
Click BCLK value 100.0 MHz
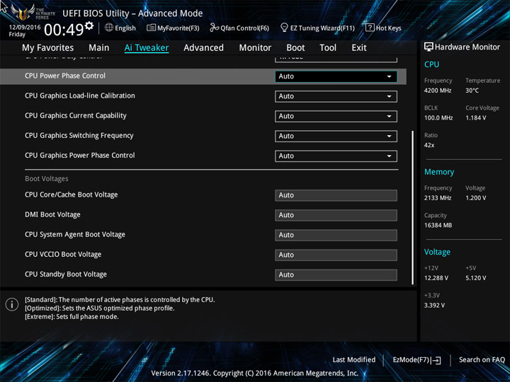coord(438,118)
